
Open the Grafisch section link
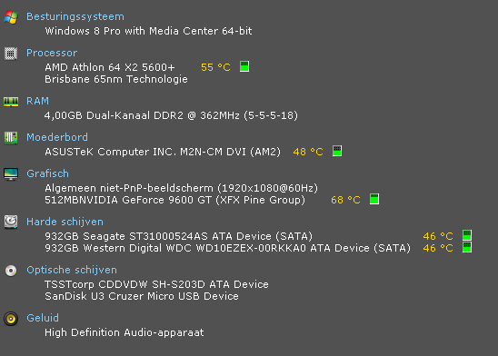47,173
